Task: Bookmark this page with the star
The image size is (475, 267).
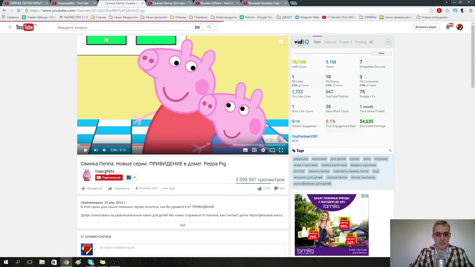Action: click(x=431, y=10)
